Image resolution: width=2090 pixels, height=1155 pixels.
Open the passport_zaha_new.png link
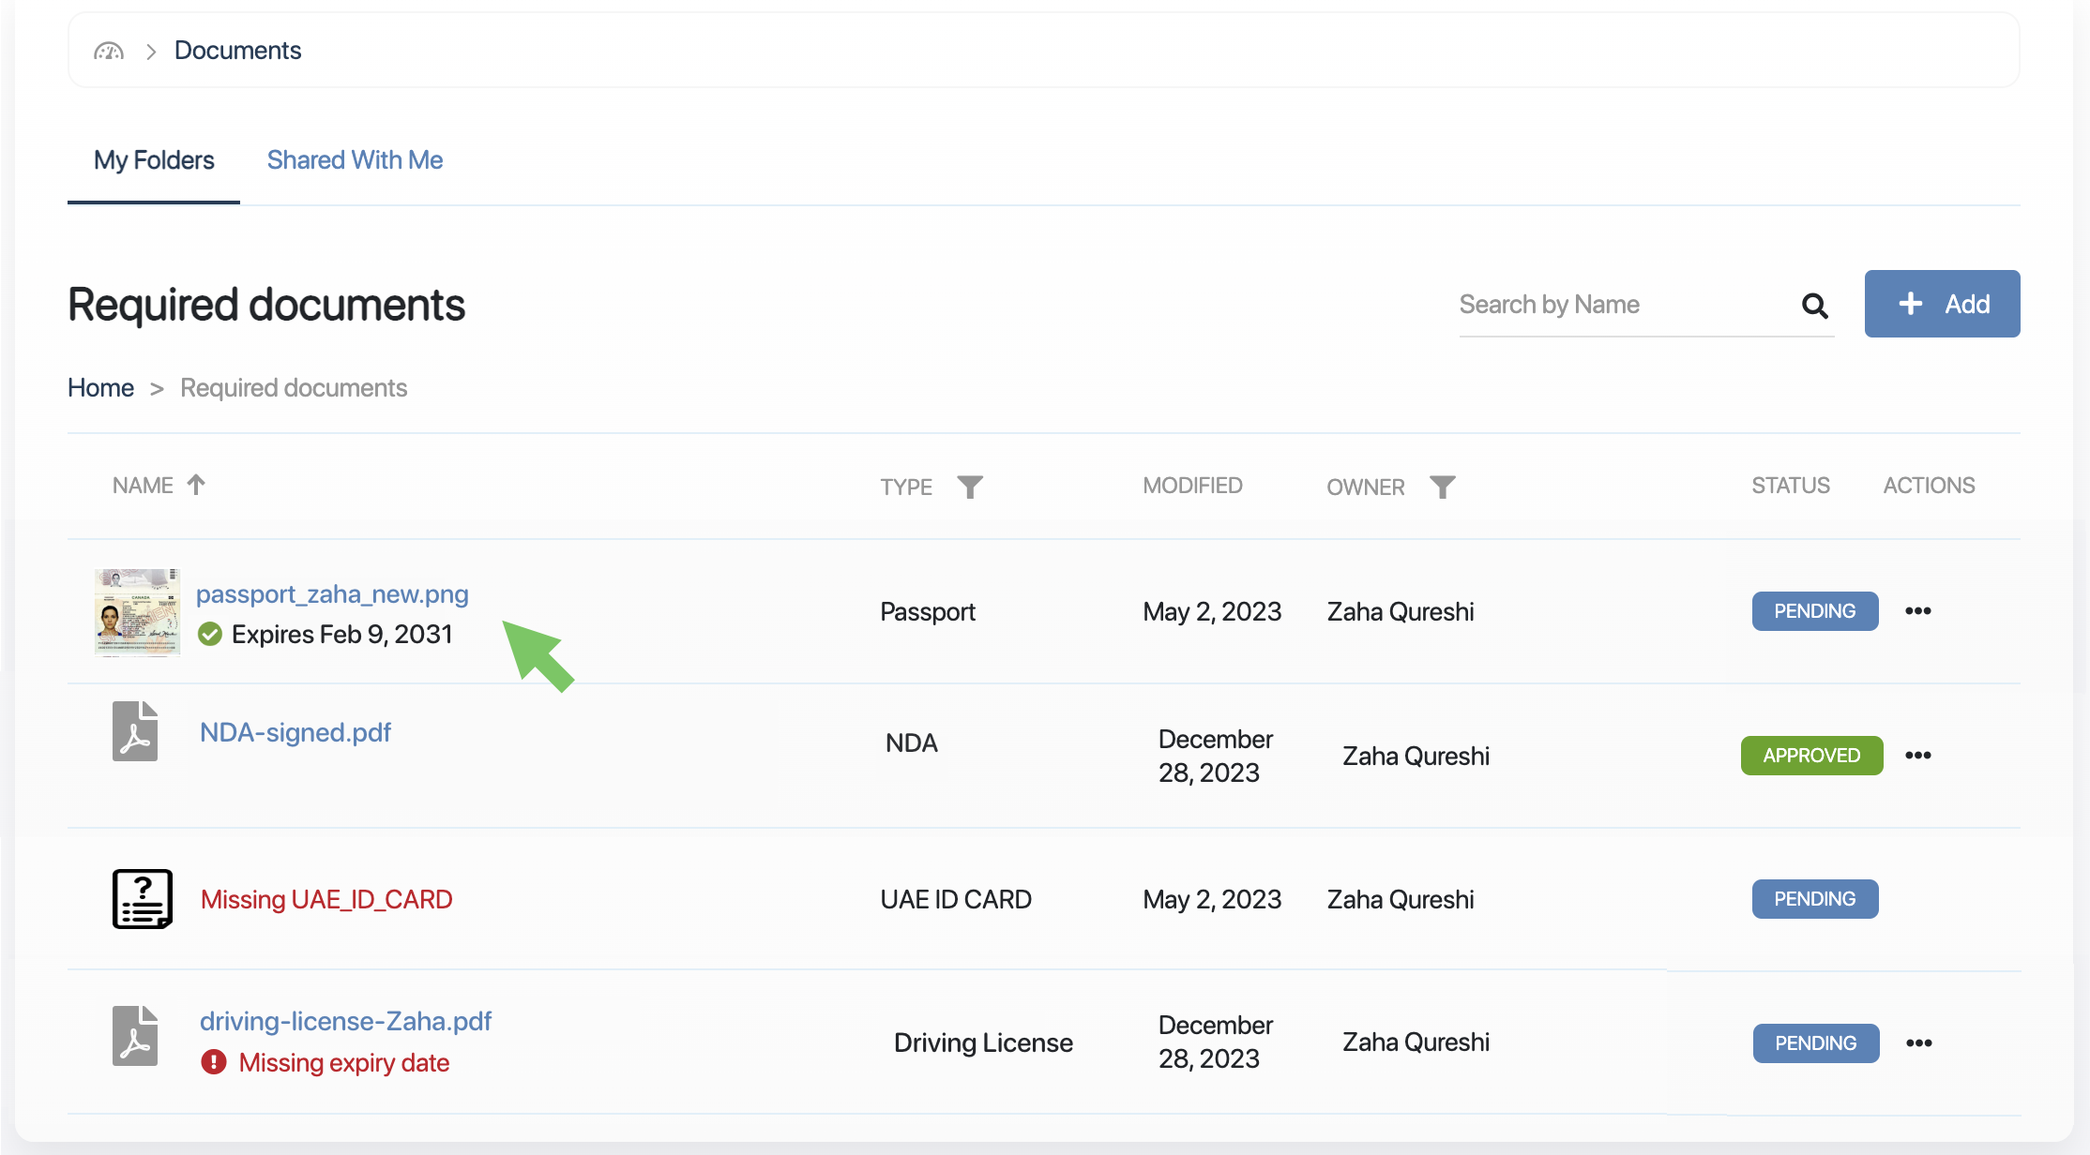point(332,594)
